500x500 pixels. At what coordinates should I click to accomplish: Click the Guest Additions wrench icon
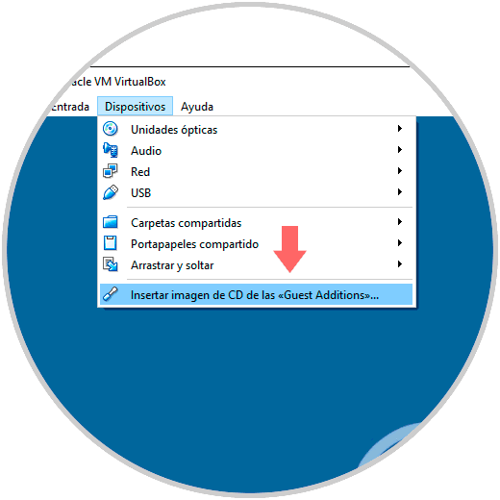[110, 294]
